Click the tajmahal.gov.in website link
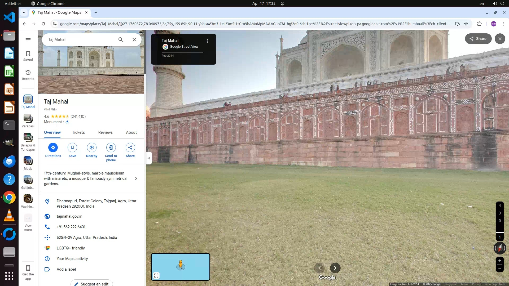 tap(69, 216)
